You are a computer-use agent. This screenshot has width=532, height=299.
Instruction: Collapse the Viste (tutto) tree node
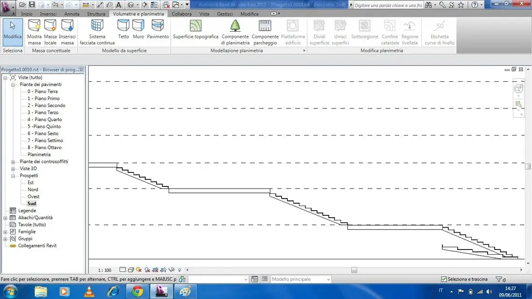click(6, 78)
